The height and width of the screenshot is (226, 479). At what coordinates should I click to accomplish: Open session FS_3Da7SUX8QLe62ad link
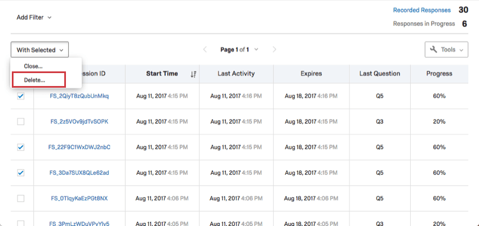click(x=79, y=173)
